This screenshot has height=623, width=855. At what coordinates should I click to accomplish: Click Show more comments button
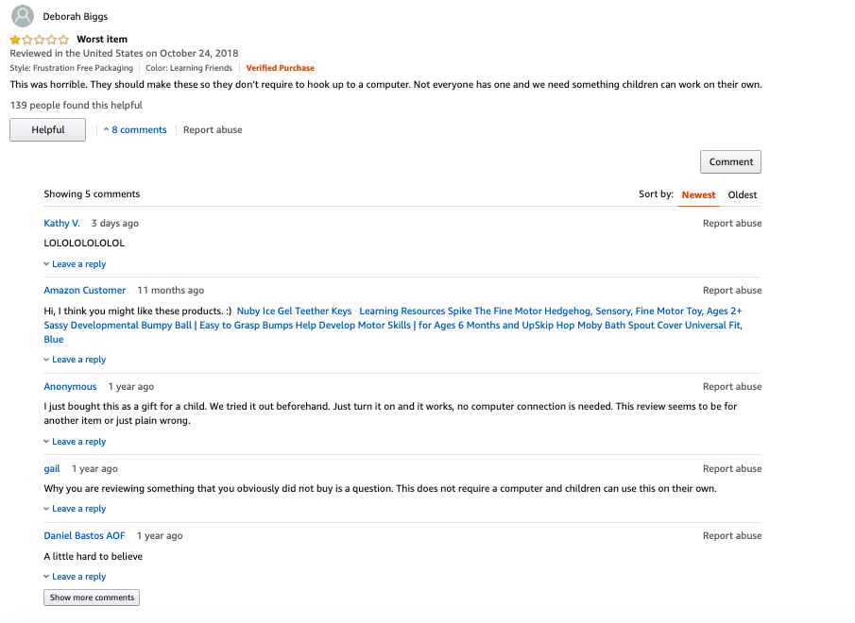click(92, 598)
